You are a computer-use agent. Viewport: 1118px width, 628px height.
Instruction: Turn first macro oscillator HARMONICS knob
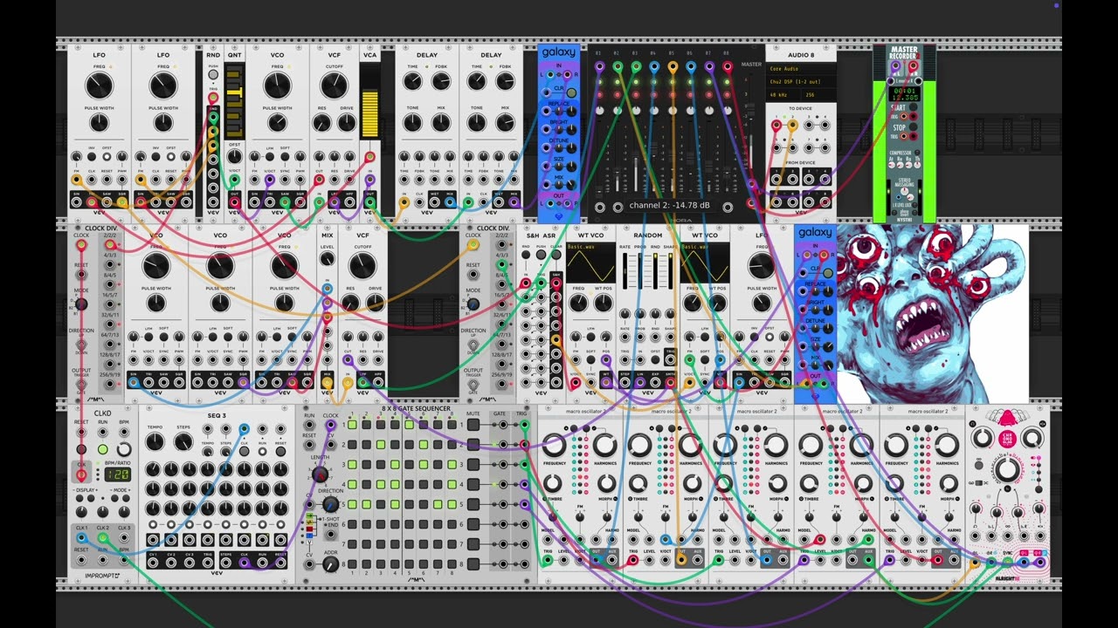[604, 446]
